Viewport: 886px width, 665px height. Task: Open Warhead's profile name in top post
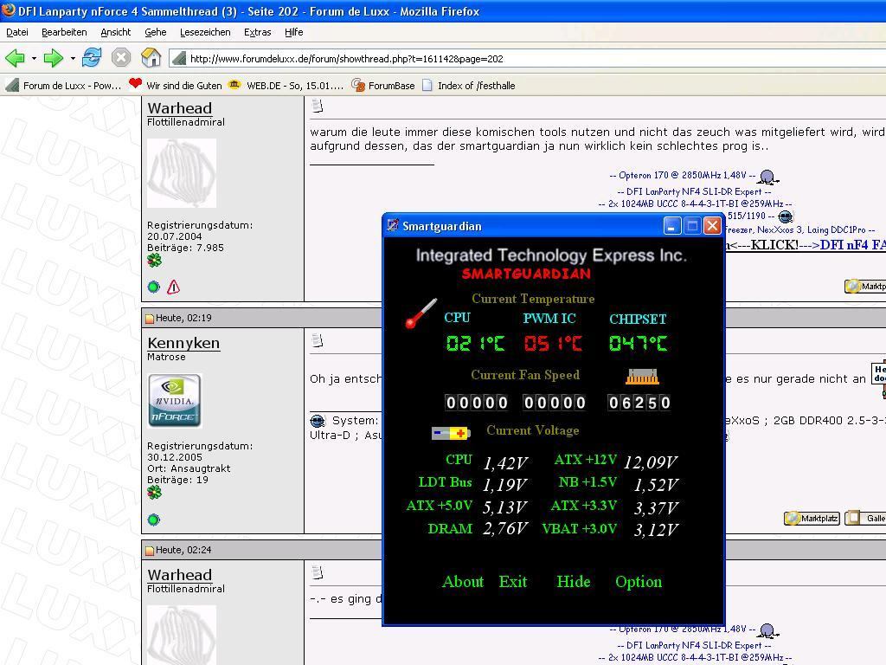180,108
